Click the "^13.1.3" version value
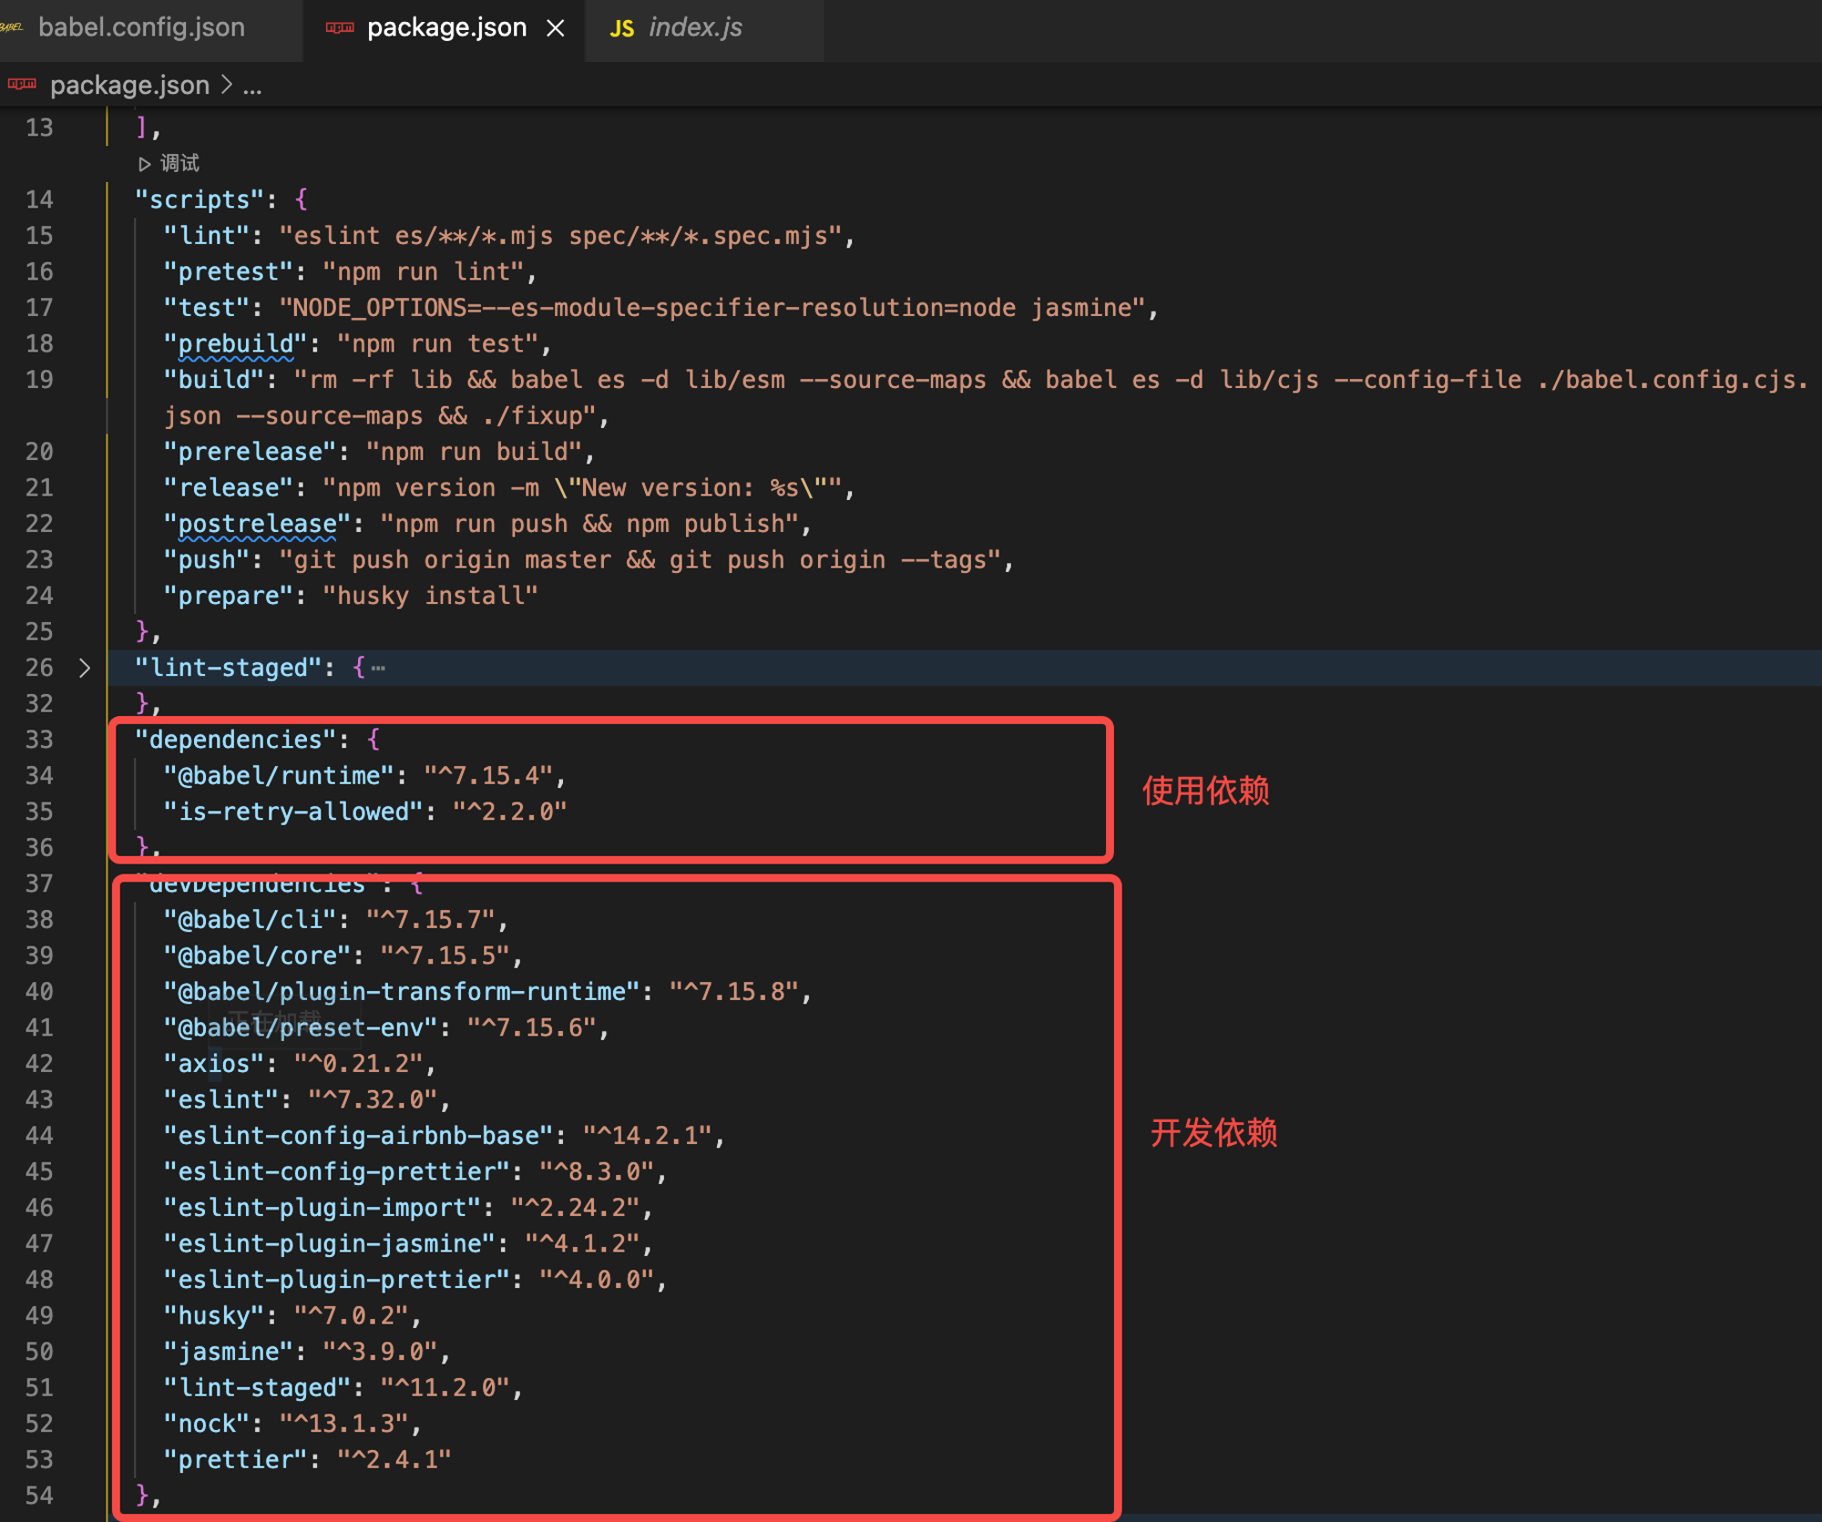Viewport: 1822px width, 1522px height. 344,1424
